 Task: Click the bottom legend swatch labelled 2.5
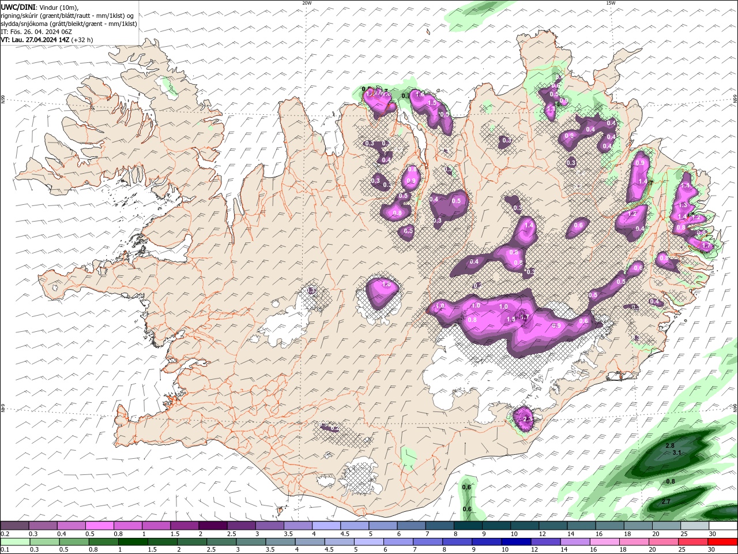tap(221, 542)
